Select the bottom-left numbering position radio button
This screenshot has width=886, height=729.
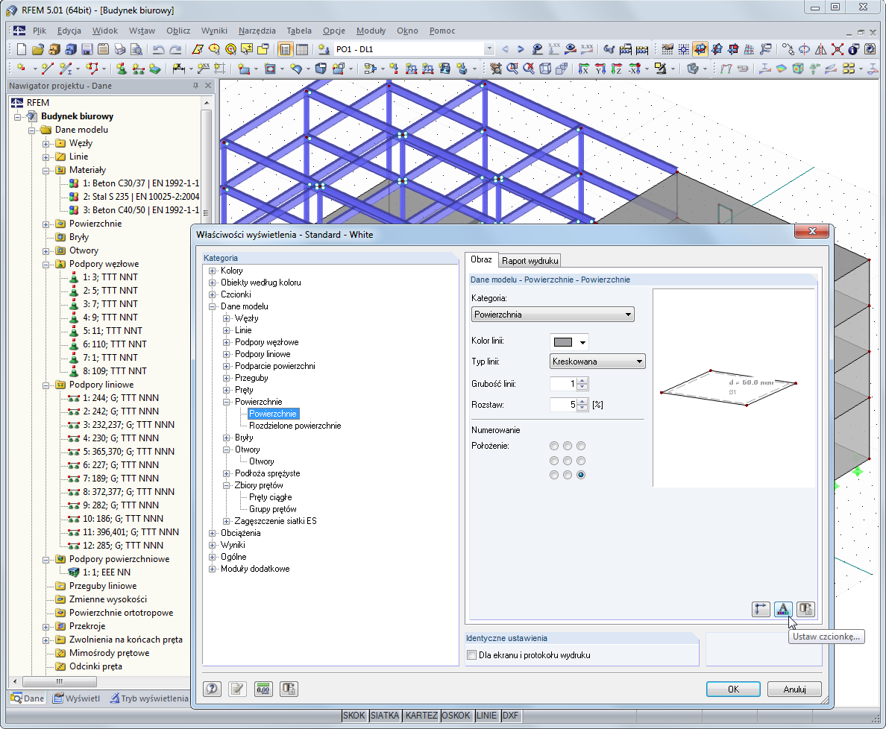click(553, 475)
